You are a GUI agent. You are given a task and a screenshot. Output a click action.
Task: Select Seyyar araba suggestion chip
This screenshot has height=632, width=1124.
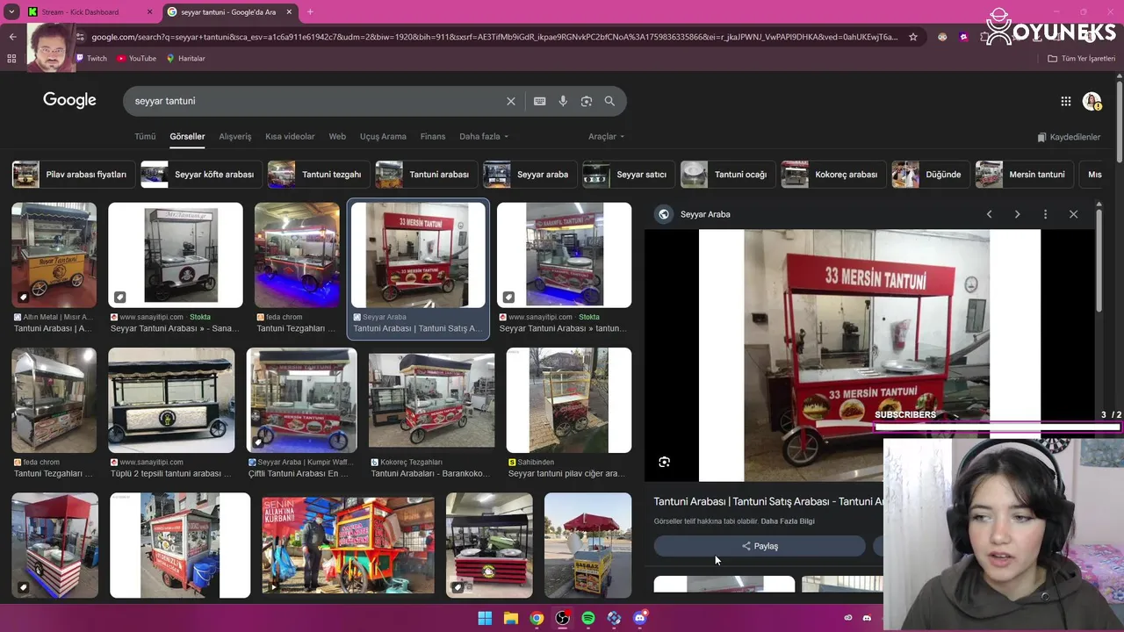click(530, 175)
